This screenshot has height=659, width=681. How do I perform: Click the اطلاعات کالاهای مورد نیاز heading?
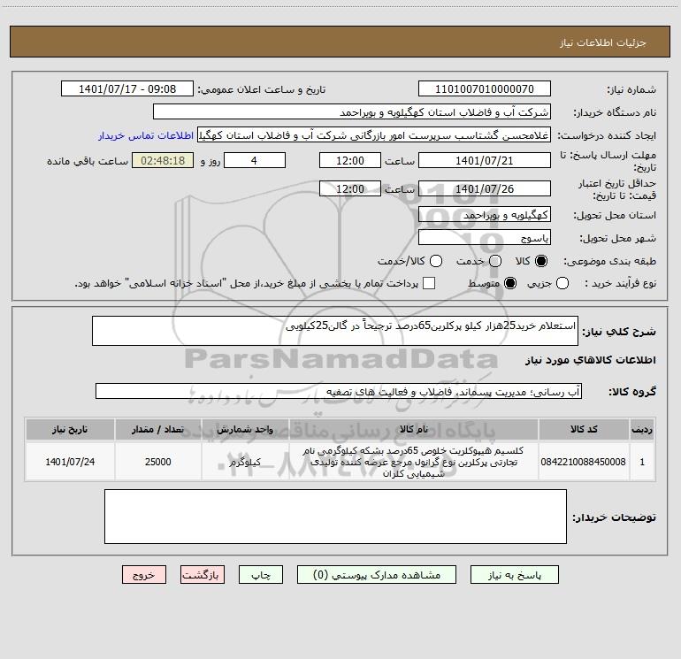point(590,360)
